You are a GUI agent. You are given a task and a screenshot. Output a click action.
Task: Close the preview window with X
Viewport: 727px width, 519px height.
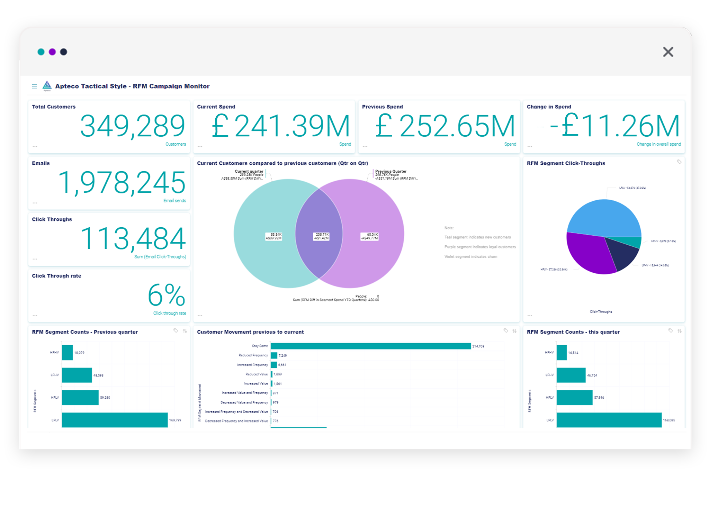668,52
